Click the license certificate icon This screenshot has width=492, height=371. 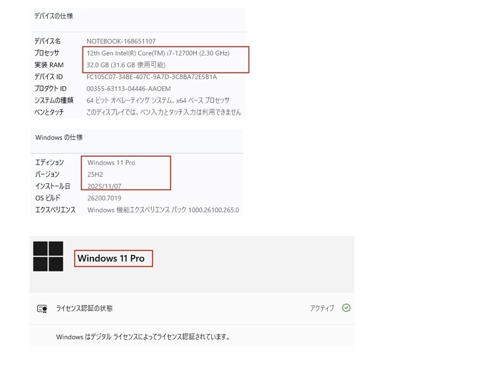click(42, 308)
